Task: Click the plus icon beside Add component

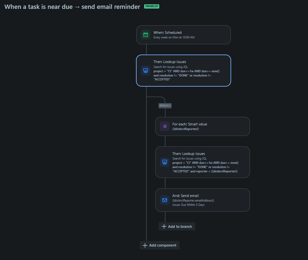Action: tap(145, 245)
